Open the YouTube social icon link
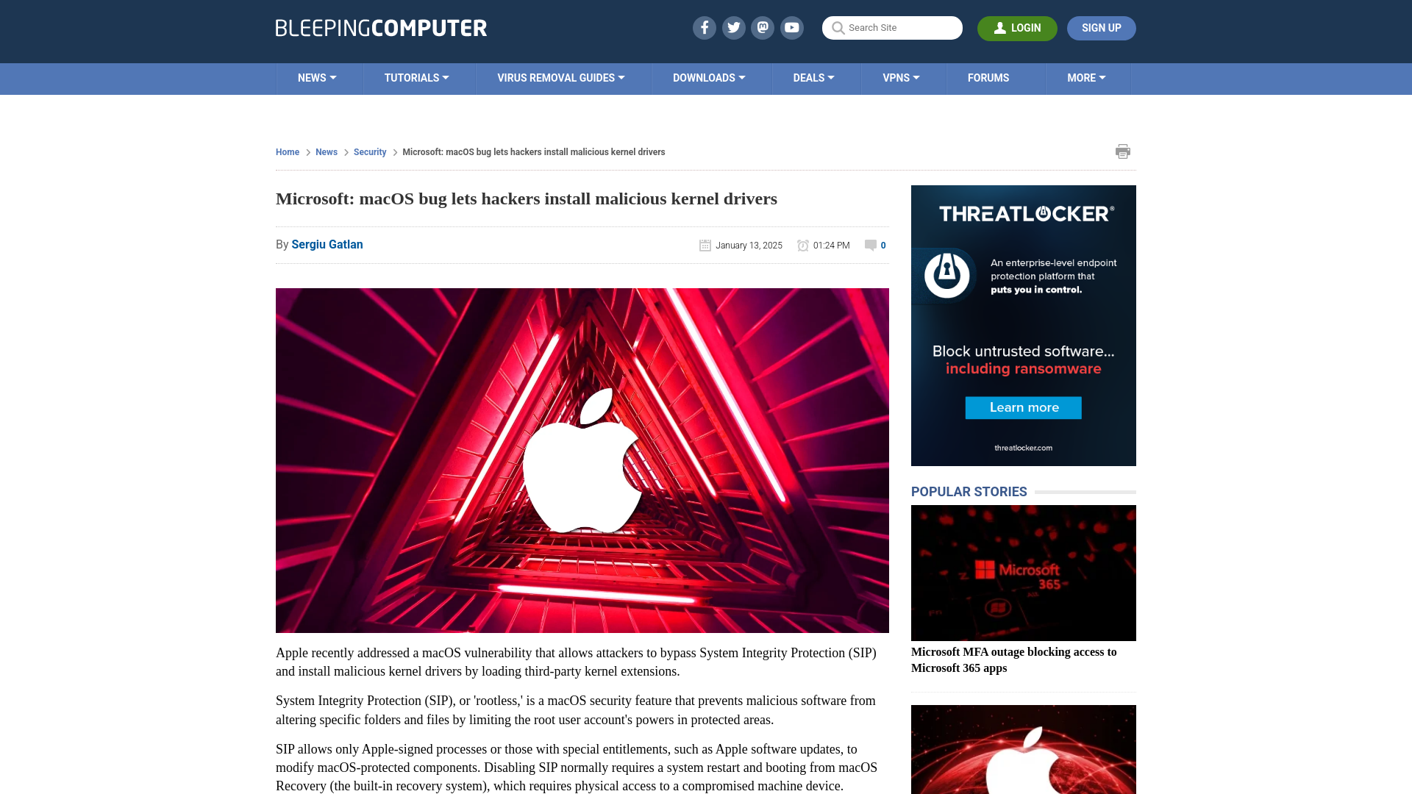The width and height of the screenshot is (1412, 794). pos(792,27)
